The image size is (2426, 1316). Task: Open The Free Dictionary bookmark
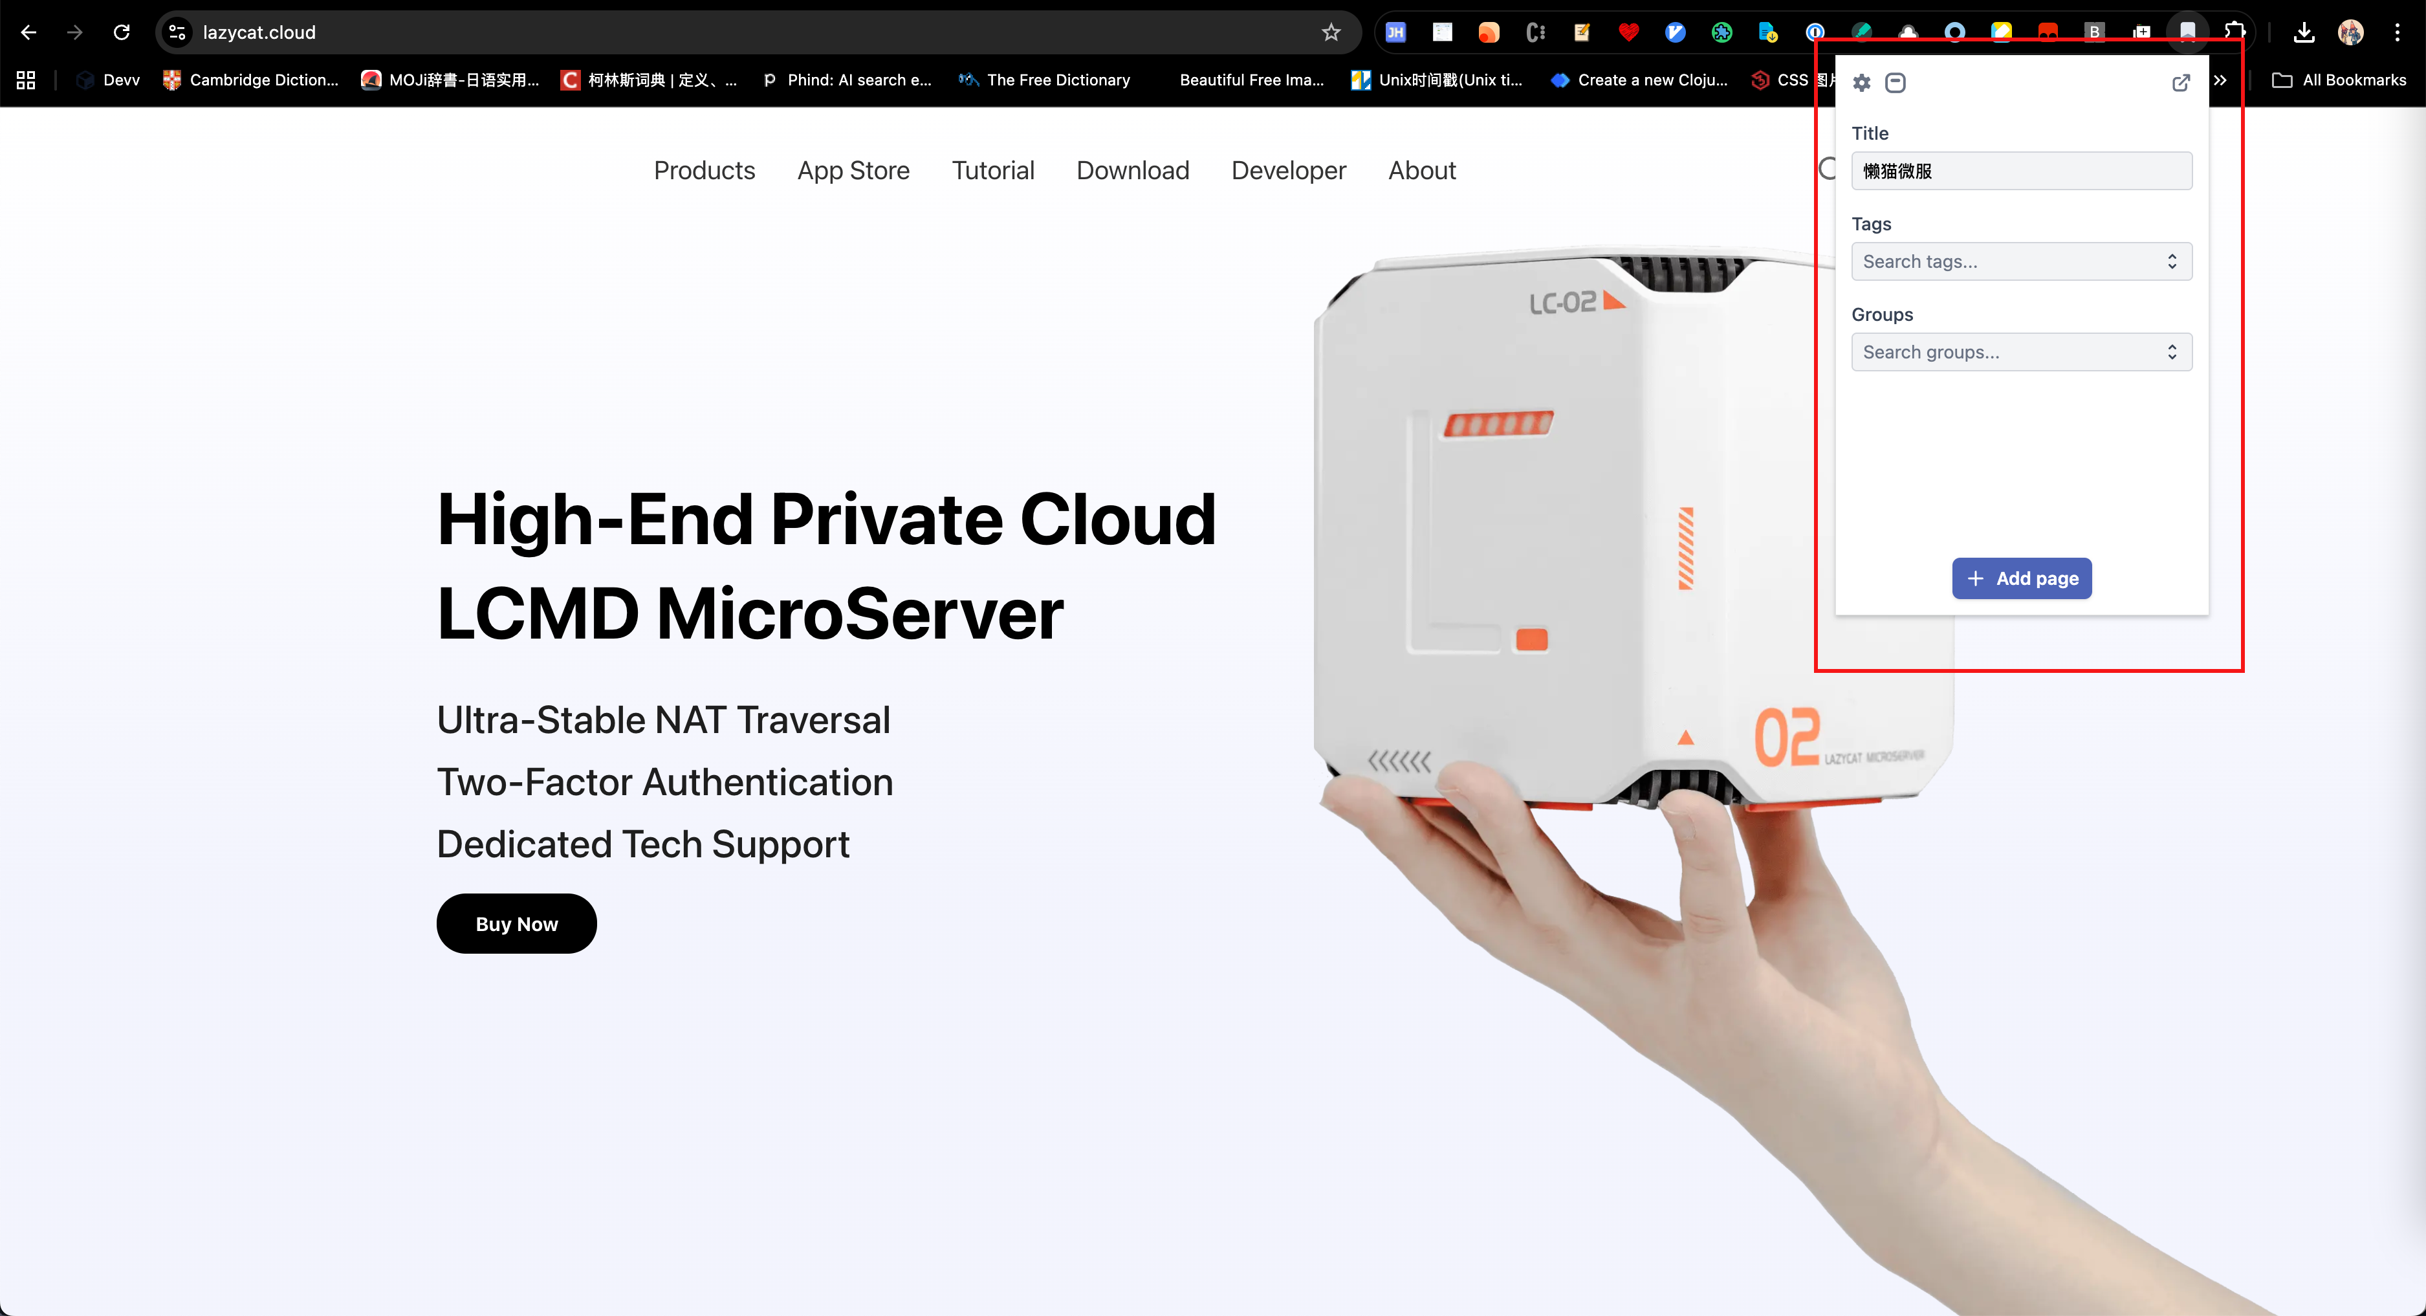click(1044, 80)
